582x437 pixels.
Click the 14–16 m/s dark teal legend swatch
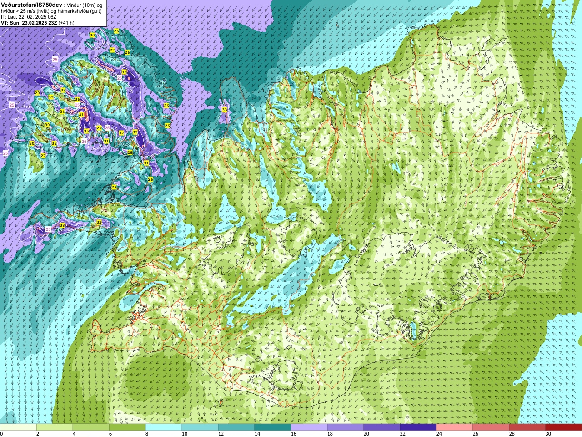[273, 427]
